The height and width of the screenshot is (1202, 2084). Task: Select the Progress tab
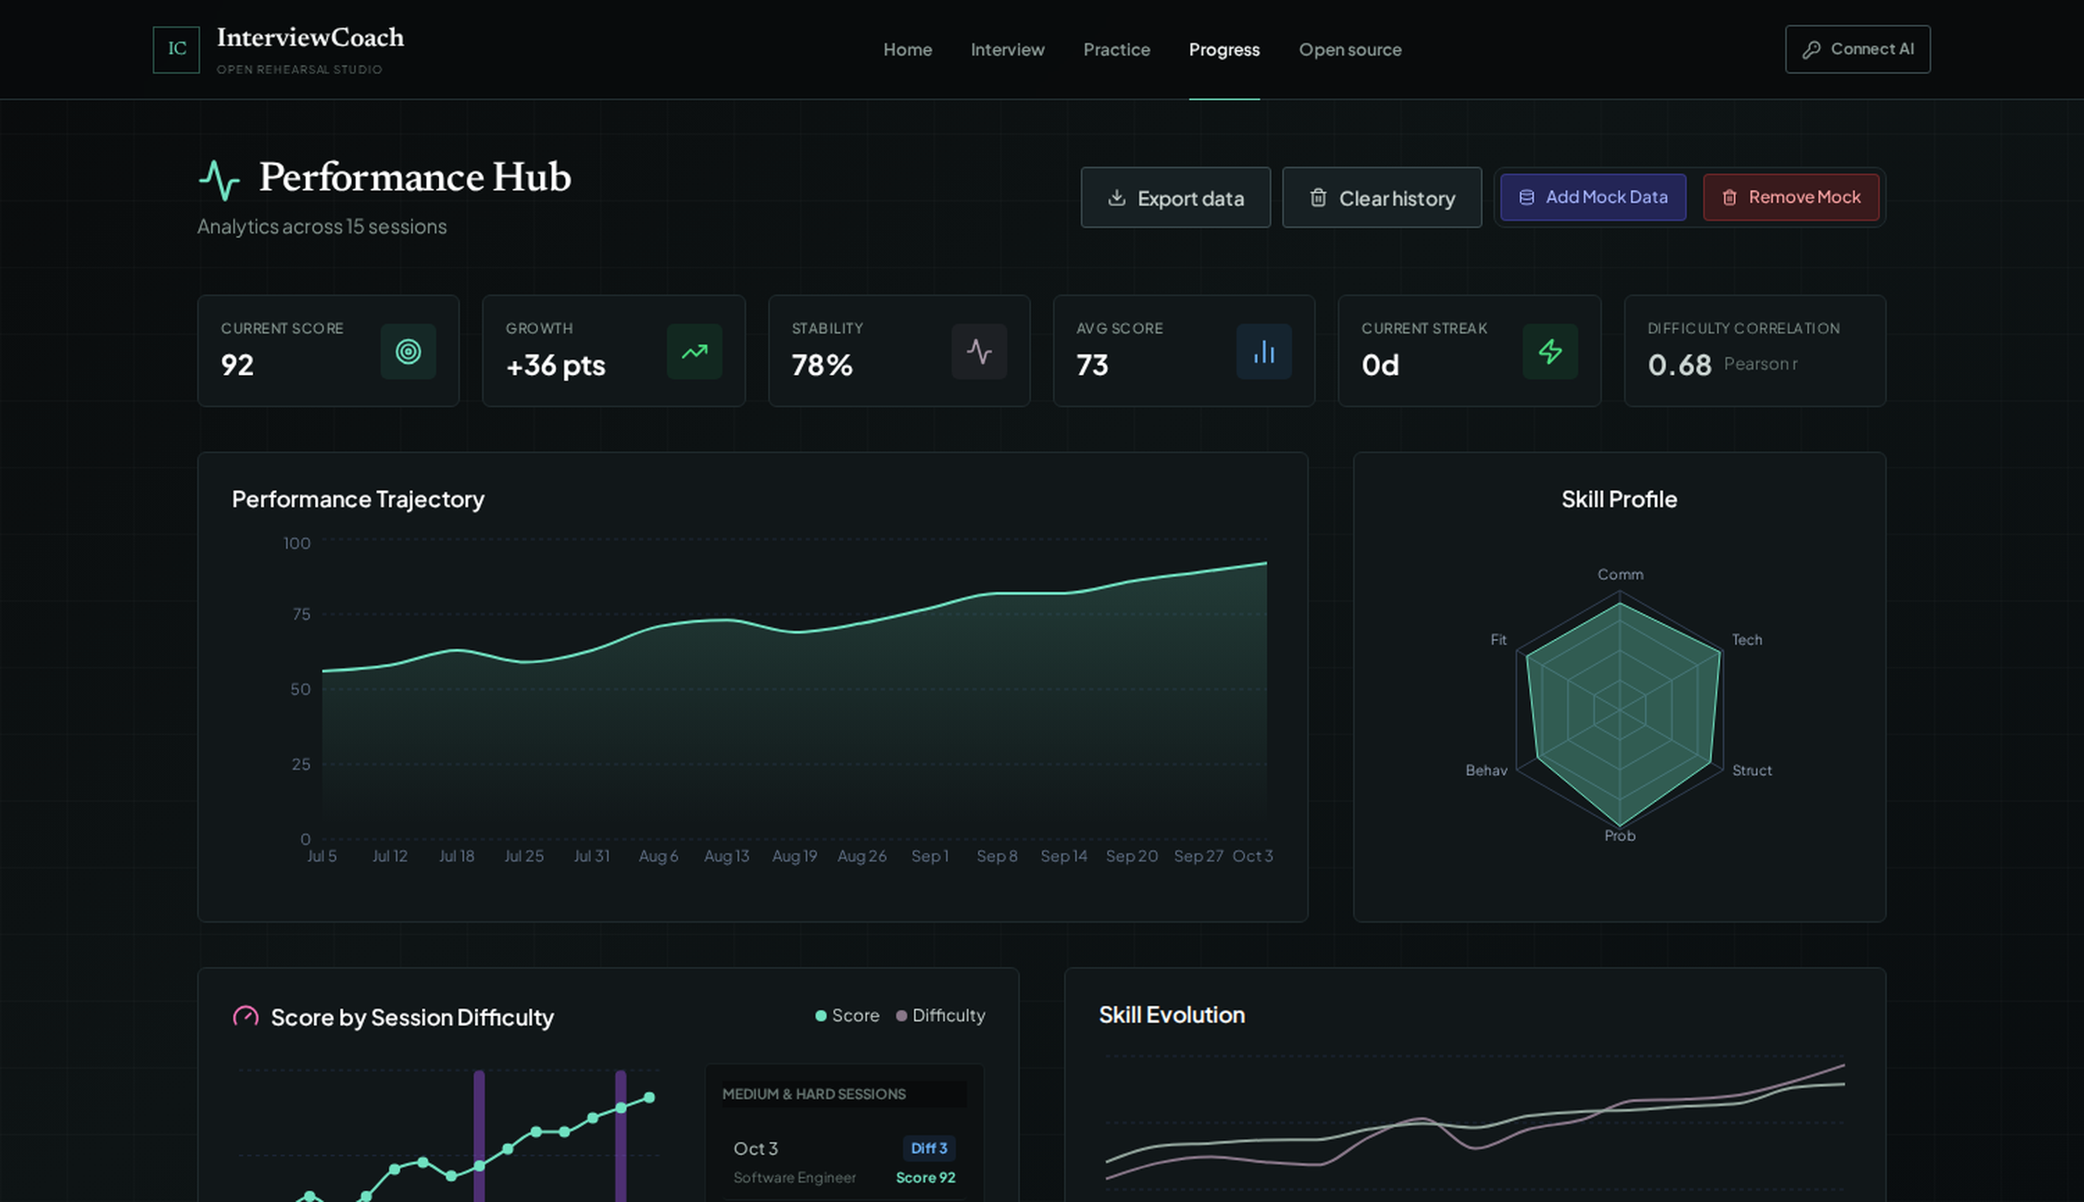point(1224,49)
